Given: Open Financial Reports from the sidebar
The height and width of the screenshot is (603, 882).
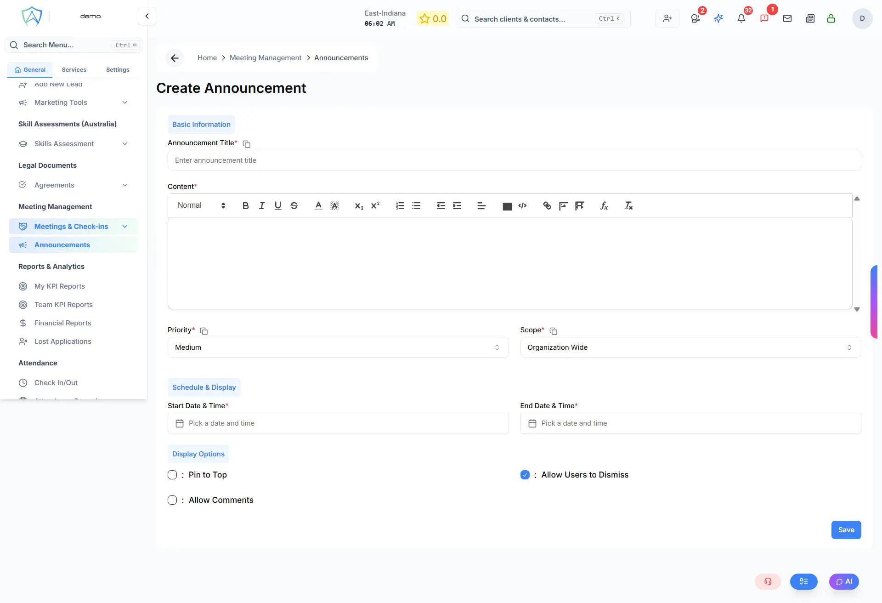Looking at the screenshot, I should click(62, 323).
